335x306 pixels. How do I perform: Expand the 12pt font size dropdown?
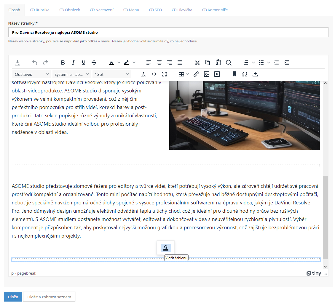(x=112, y=74)
